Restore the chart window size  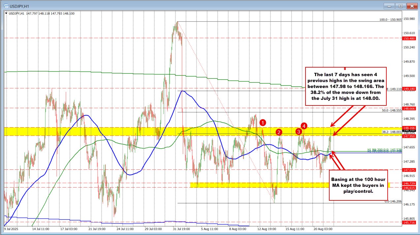(401, 6)
